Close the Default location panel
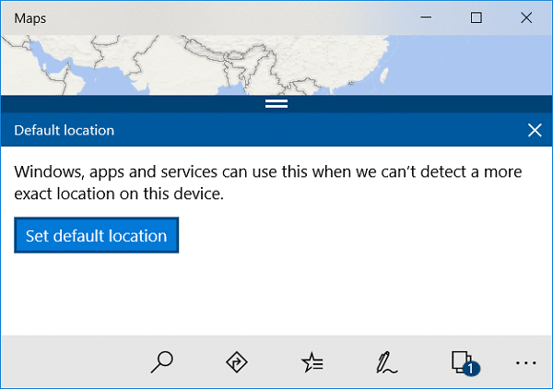The height and width of the screenshot is (389, 553). coord(535,130)
